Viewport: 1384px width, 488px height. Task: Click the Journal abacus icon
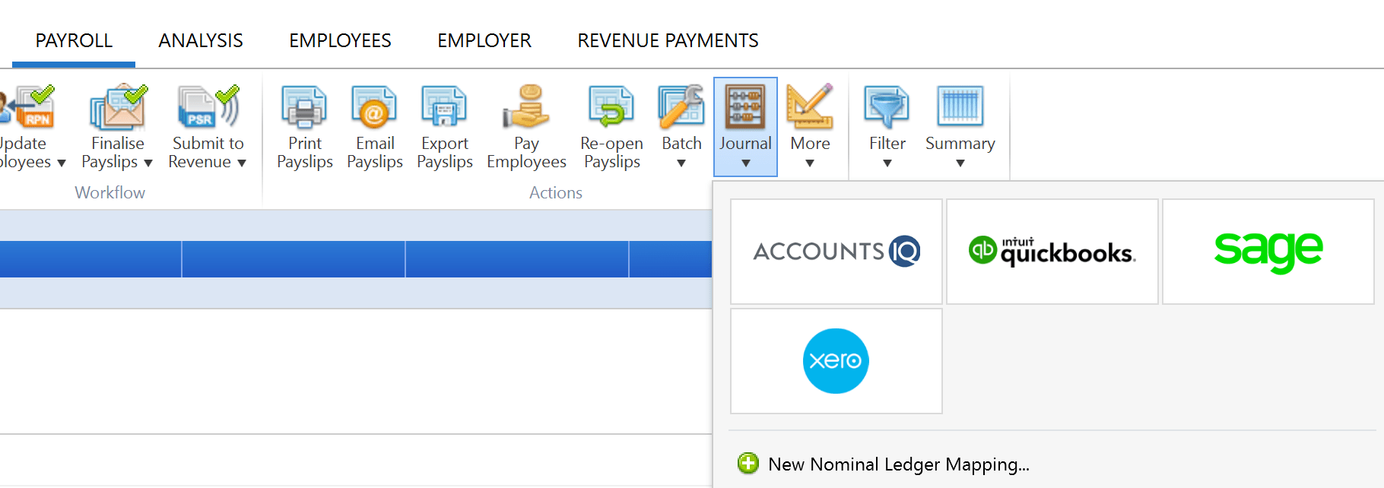(745, 106)
